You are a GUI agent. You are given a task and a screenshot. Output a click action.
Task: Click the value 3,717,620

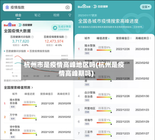click(20, 41)
